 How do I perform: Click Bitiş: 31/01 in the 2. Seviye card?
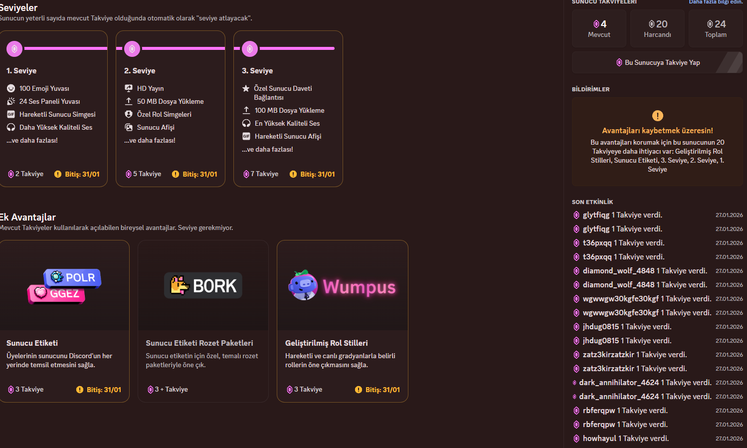tap(200, 174)
